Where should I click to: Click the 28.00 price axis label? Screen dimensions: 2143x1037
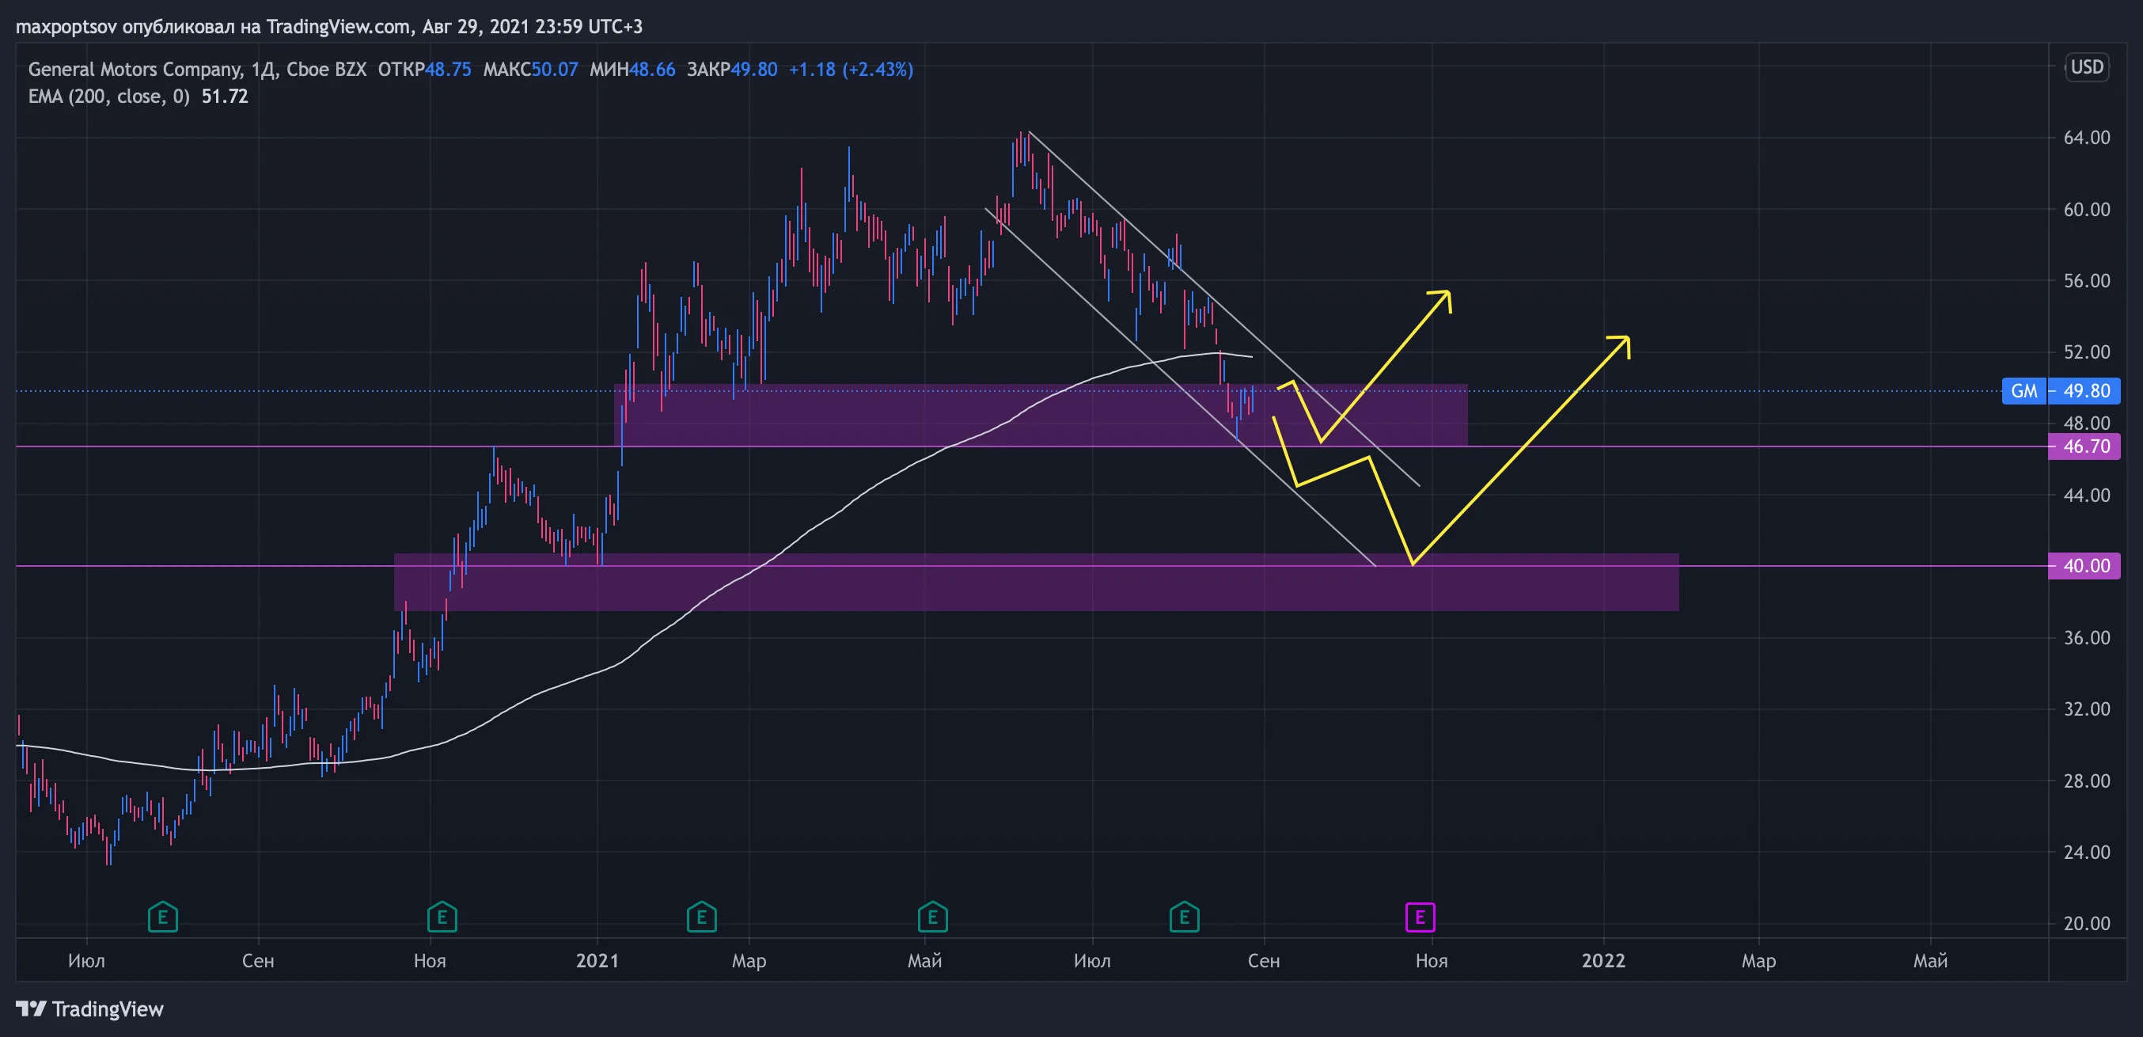pos(2087,781)
